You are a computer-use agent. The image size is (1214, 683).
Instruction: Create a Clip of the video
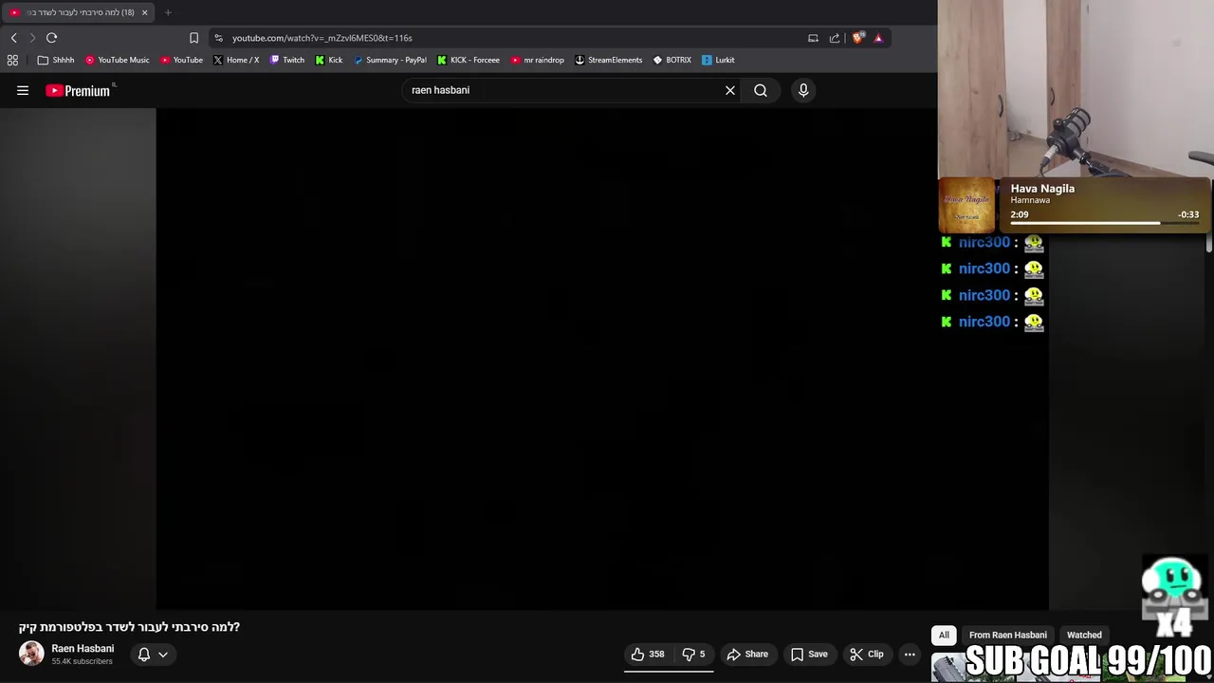pyautogui.click(x=866, y=654)
